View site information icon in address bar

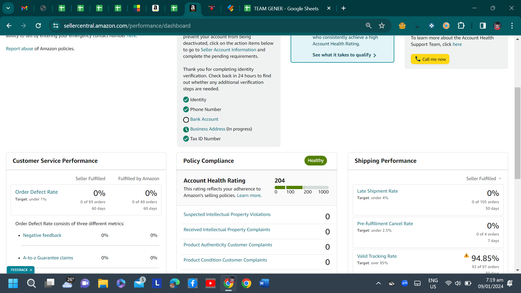(x=56, y=26)
